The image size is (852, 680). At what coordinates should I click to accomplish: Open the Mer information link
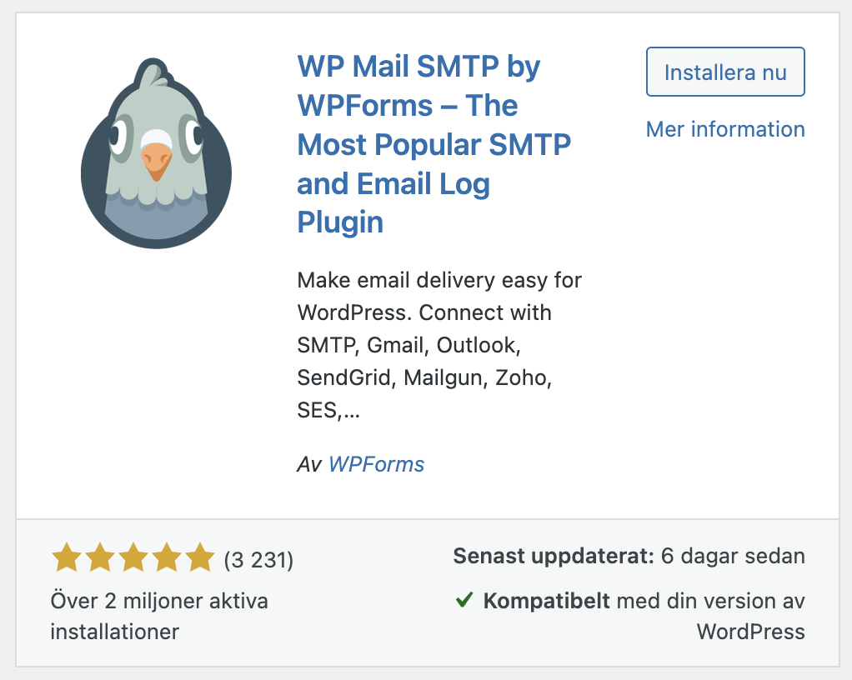point(724,129)
